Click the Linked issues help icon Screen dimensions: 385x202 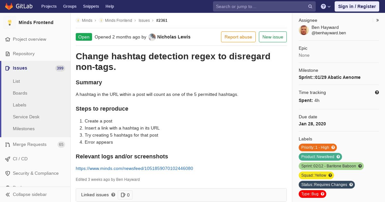pos(113,195)
